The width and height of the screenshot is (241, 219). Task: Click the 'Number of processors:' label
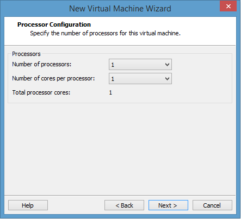[x=42, y=64]
